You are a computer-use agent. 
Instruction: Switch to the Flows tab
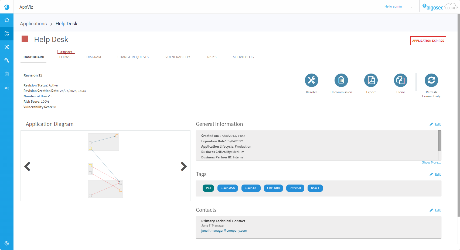coord(65,57)
